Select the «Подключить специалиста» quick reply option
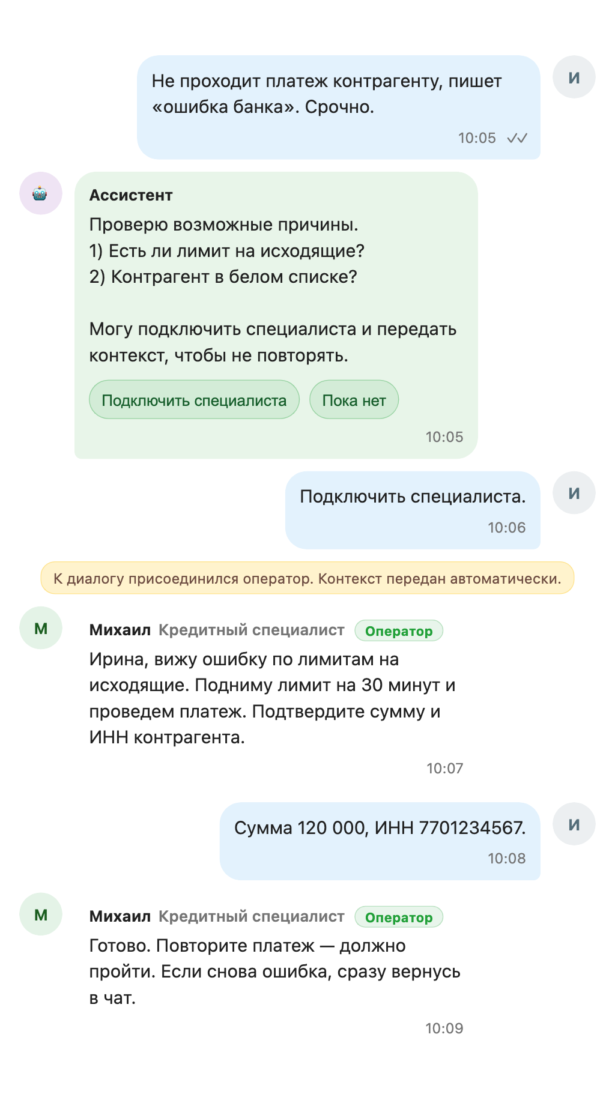This screenshot has height=1094, width=615. [194, 399]
